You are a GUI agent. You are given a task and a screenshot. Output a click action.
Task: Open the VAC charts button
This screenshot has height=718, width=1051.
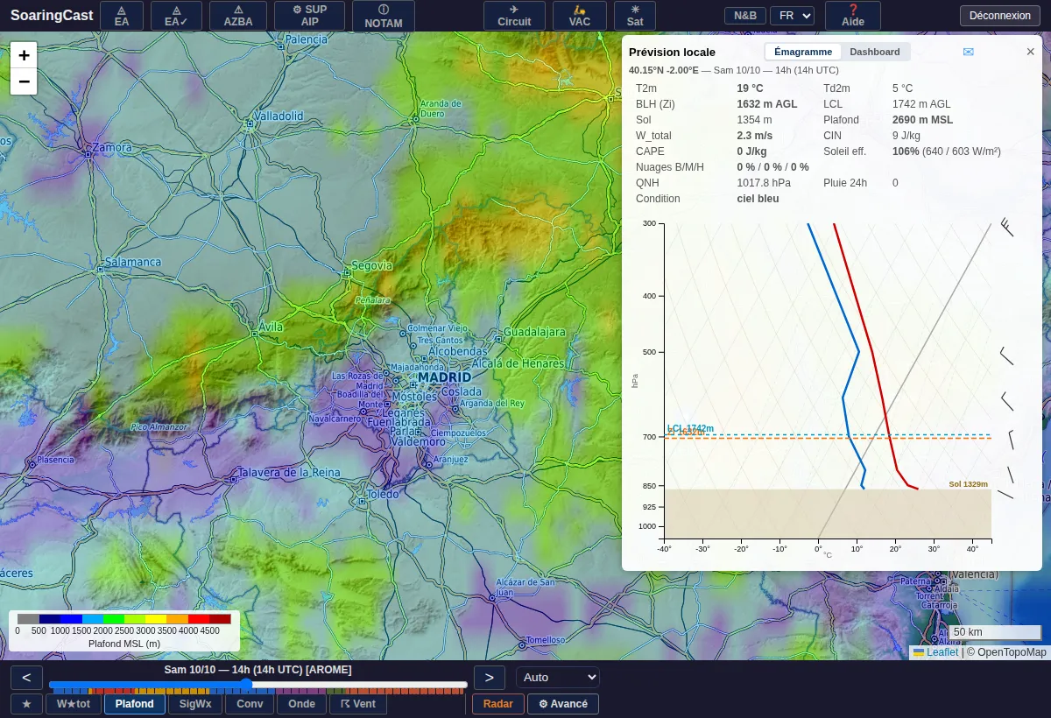580,16
